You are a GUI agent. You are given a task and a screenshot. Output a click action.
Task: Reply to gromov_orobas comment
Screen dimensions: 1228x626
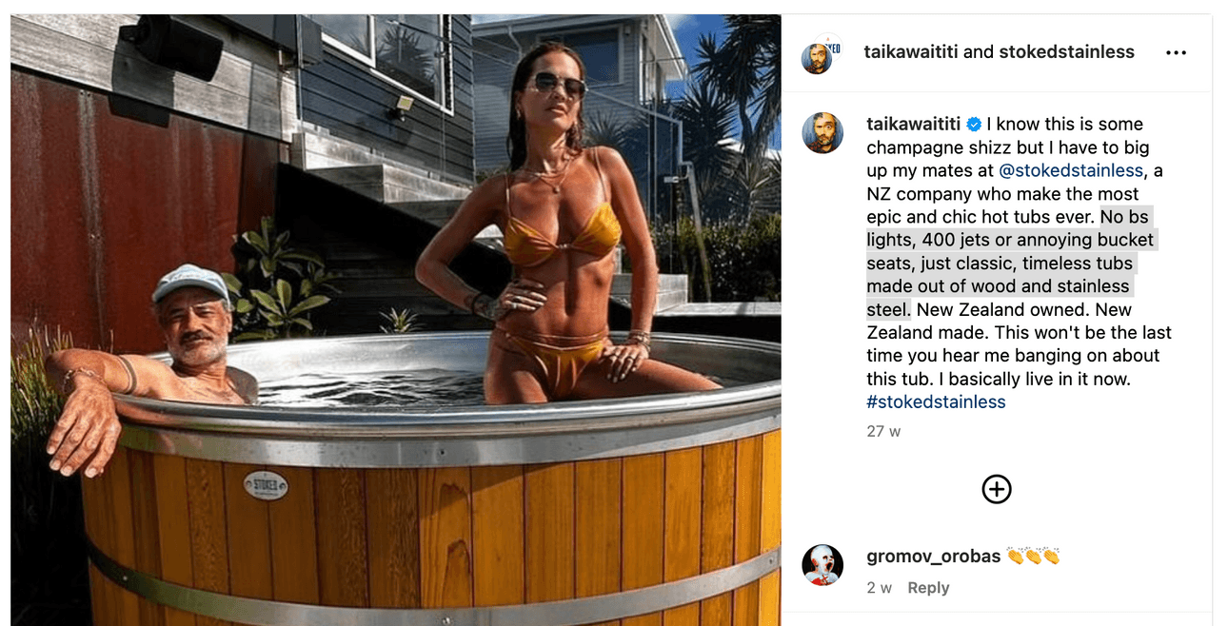coord(928,588)
